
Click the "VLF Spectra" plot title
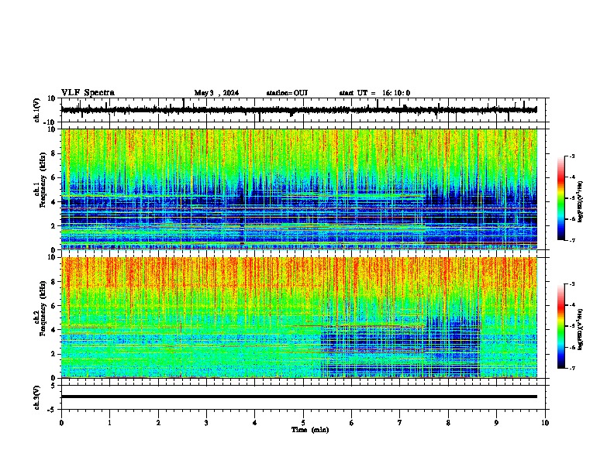click(88, 93)
